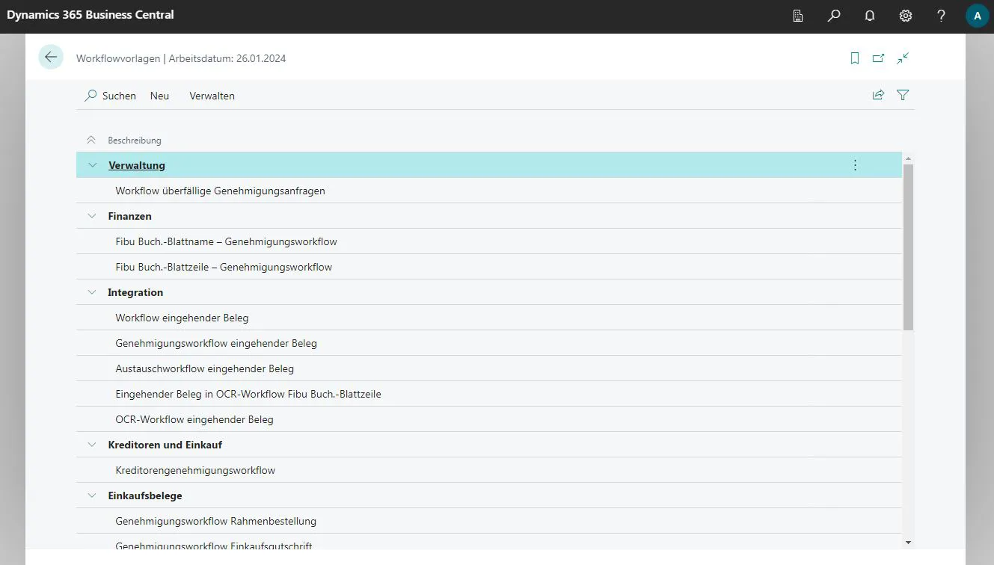
Task: Collapse the Finanzen group
Action: pyautogui.click(x=93, y=216)
